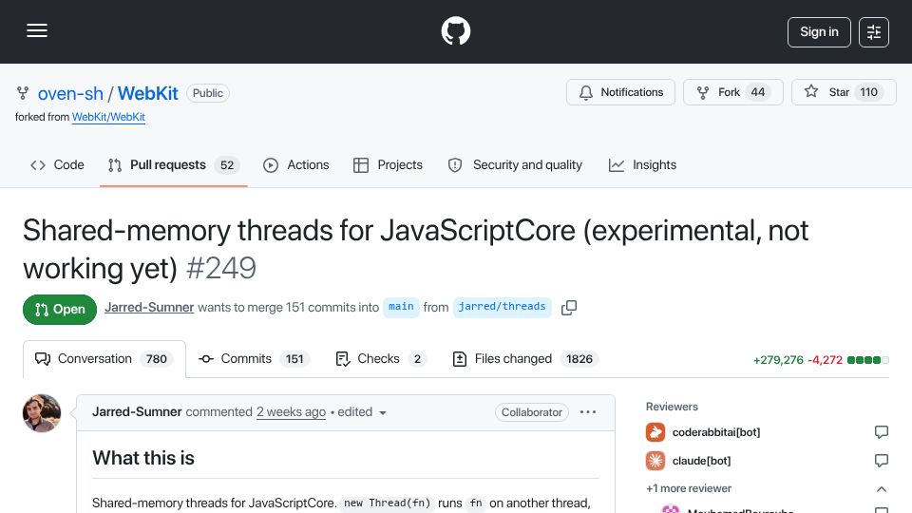Image resolution: width=912 pixels, height=513 pixels.
Task: Click claude[bot] avatar icon
Action: (x=655, y=461)
